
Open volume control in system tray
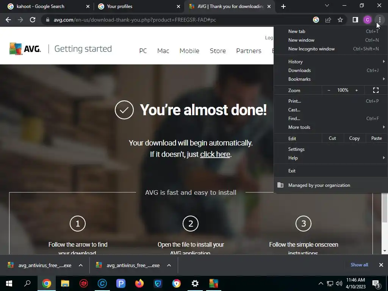(x=339, y=283)
